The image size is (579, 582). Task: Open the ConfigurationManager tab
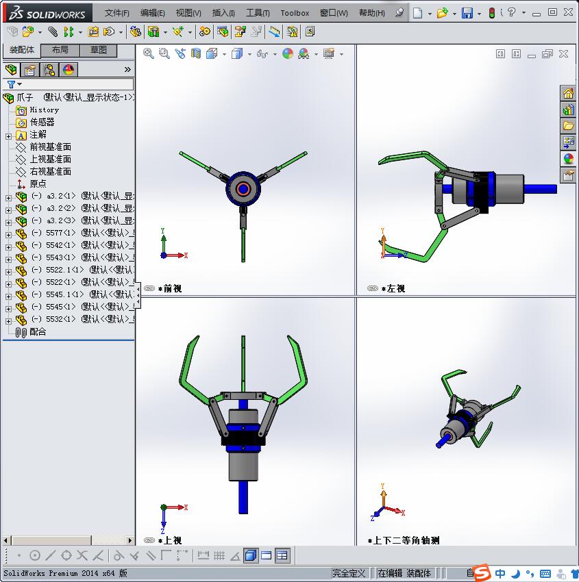click(49, 70)
